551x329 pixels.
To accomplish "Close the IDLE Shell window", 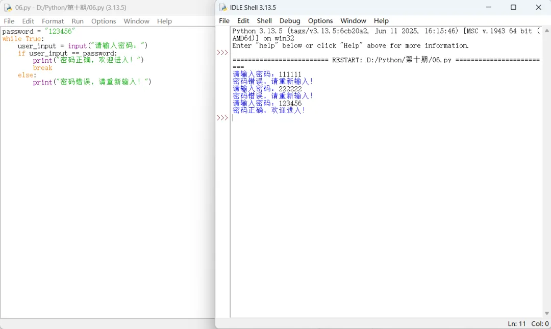I will tap(538, 7).
